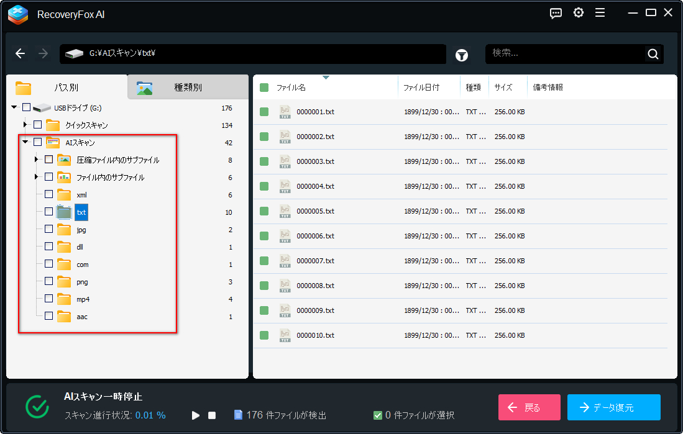Open the hamburger menu in title bar
This screenshot has height=434, width=683.
(600, 12)
